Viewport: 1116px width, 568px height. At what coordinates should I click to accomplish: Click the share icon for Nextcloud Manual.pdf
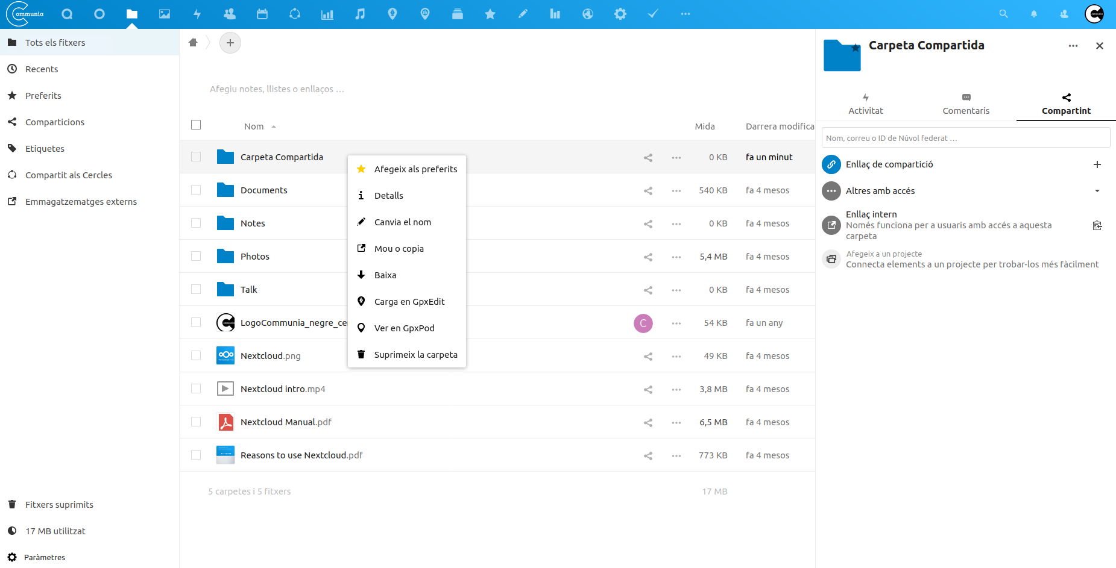point(648,422)
